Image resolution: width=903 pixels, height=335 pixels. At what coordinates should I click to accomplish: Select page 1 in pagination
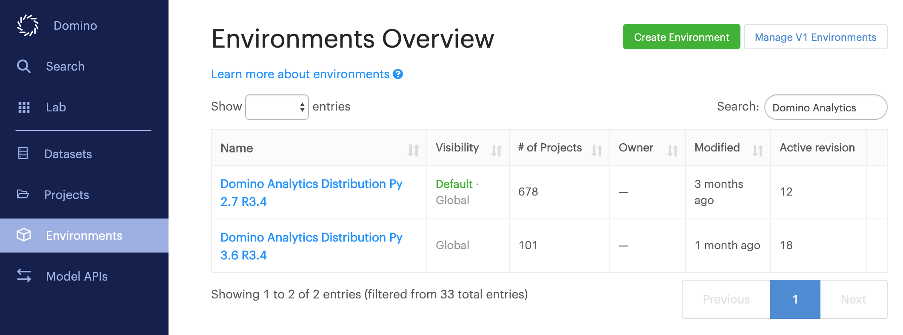pyautogui.click(x=795, y=299)
